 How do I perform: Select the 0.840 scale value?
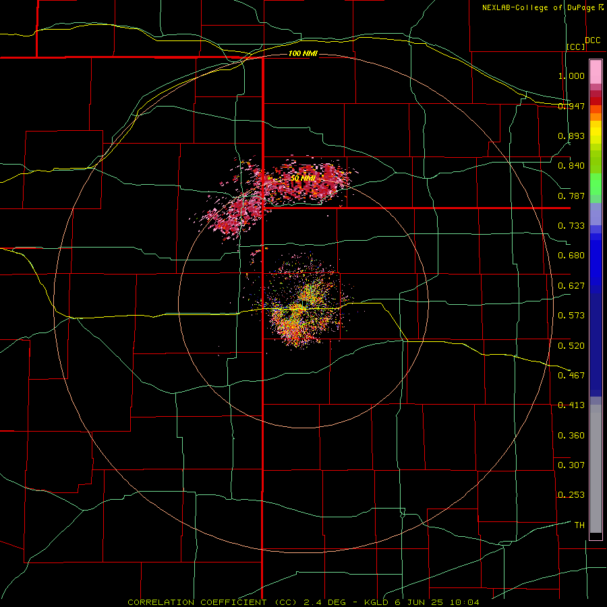tap(571, 166)
